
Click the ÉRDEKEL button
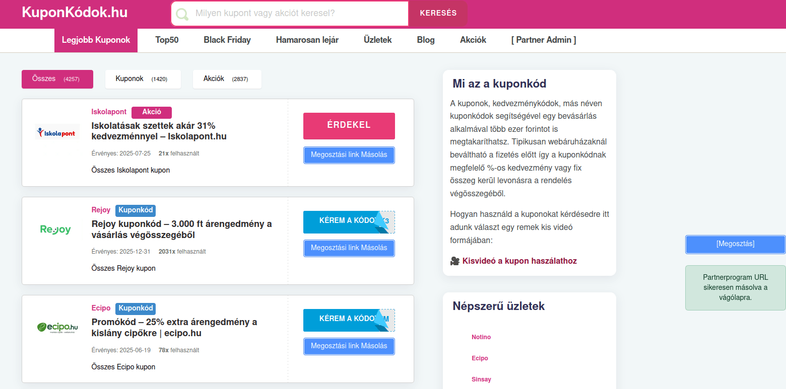349,126
